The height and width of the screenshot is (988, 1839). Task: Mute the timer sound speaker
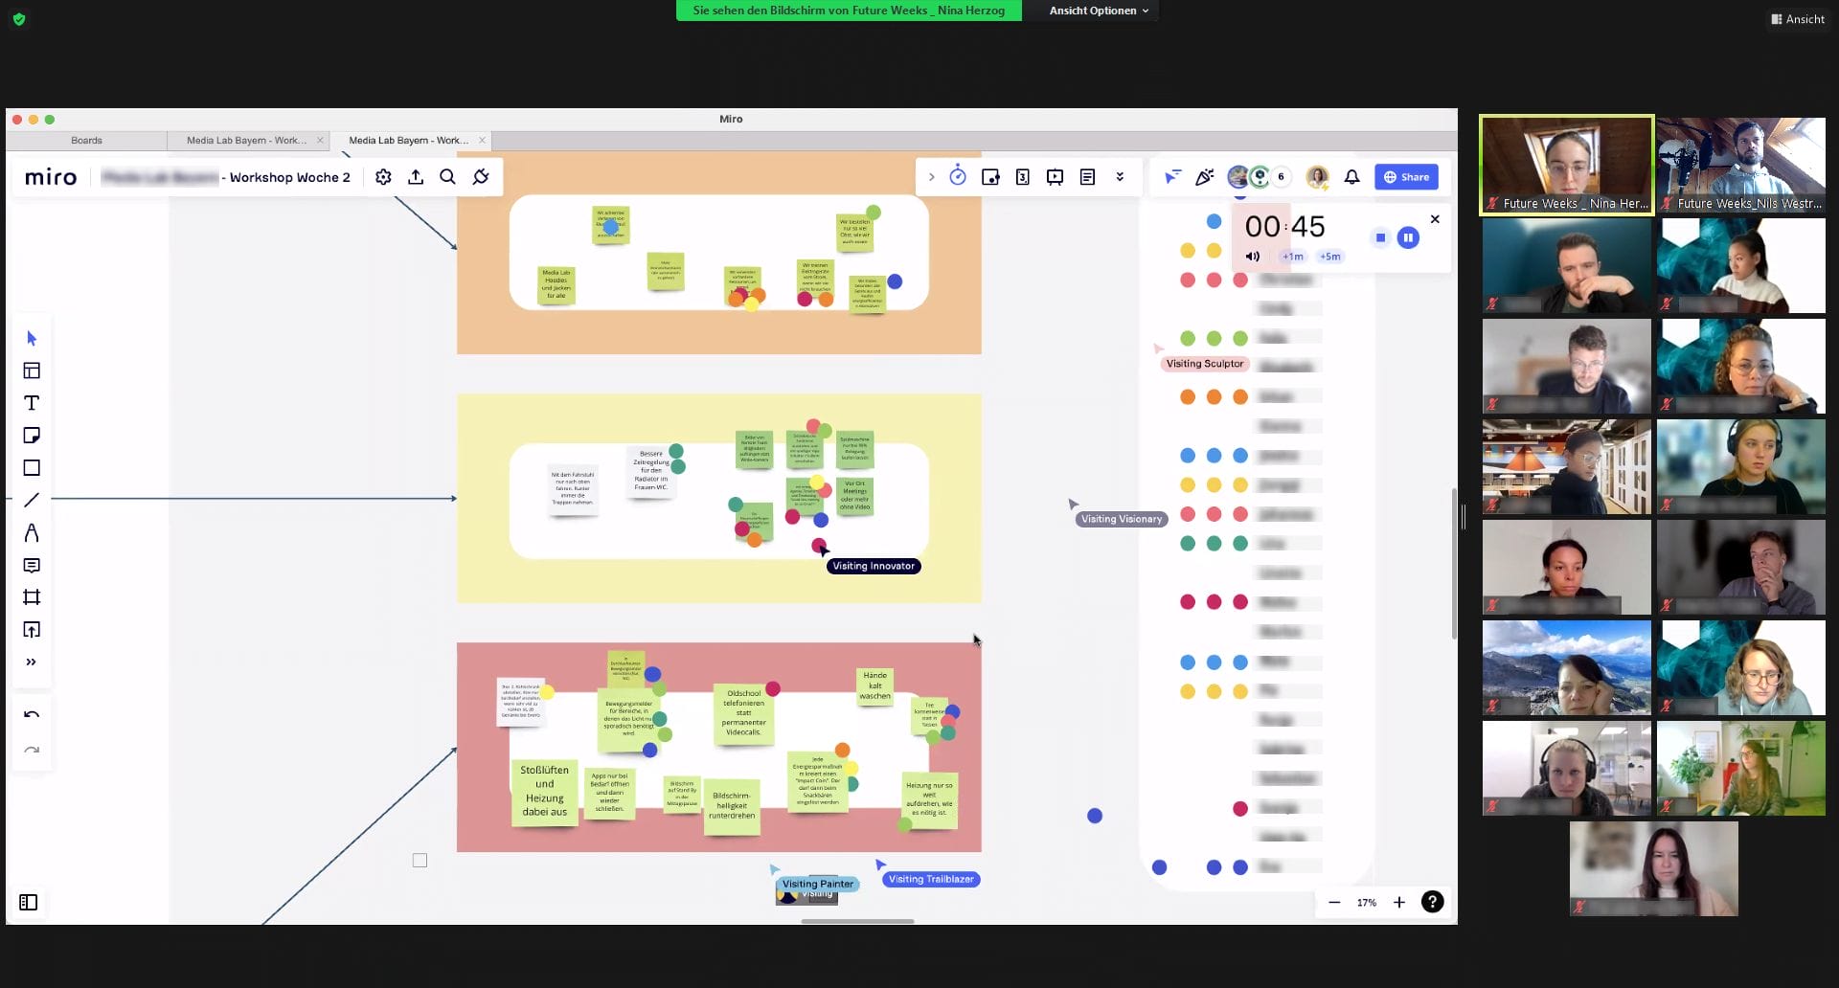(x=1252, y=257)
